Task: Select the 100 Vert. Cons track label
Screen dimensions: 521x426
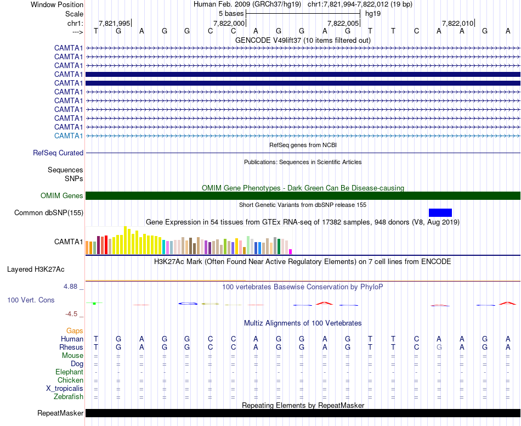Action: [31, 300]
